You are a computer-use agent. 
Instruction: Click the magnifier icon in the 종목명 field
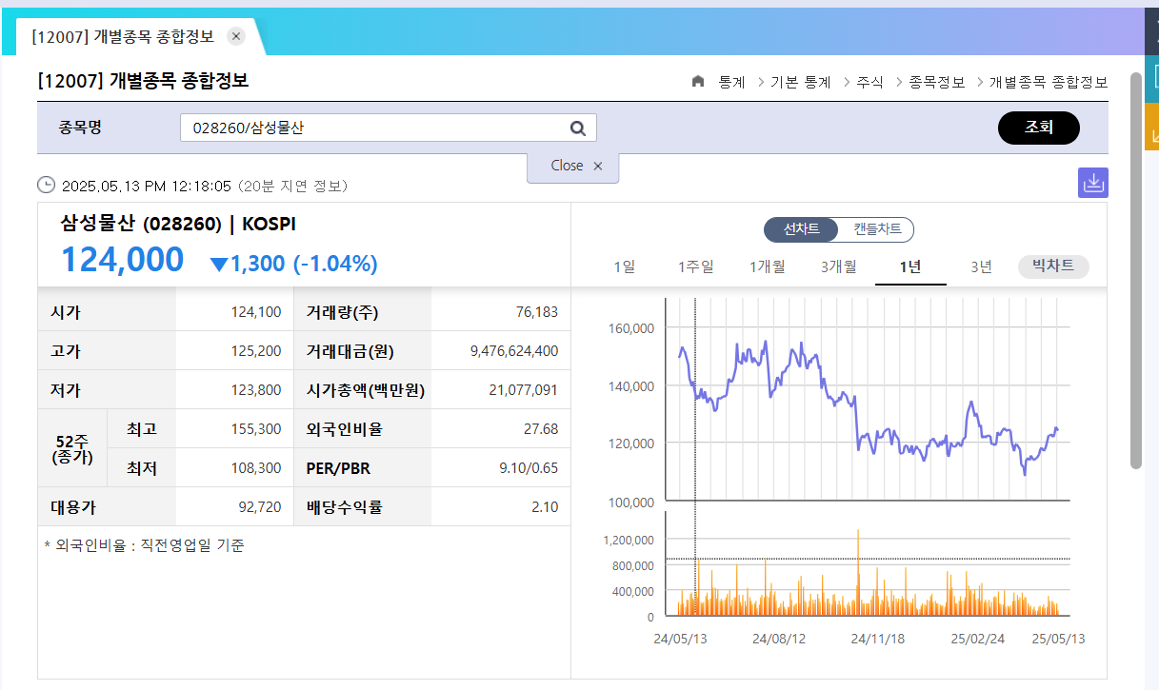point(577,127)
